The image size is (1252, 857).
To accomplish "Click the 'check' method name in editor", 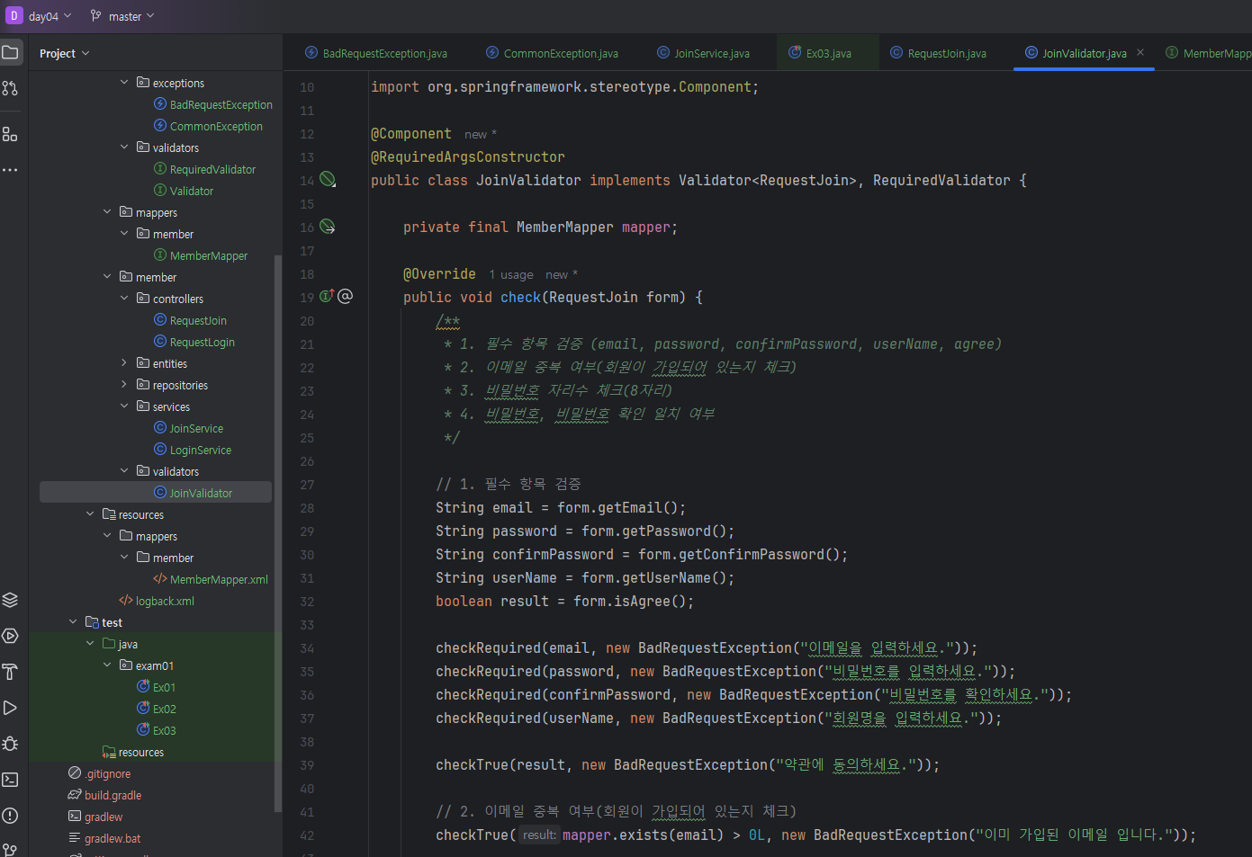I will 521,297.
